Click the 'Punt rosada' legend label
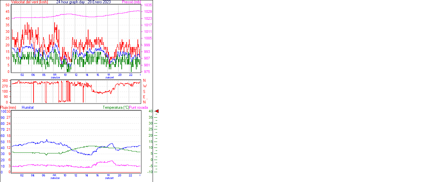Viewport: 421px width, 182px height. (138, 107)
